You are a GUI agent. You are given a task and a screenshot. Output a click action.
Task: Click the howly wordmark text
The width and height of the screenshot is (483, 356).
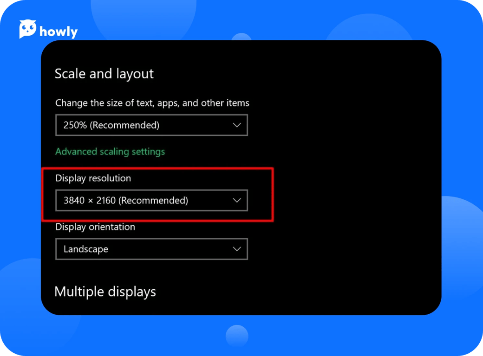pyautogui.click(x=59, y=32)
